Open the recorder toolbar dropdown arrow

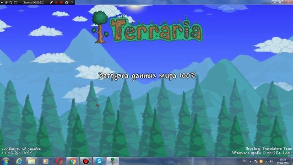coord(2,2)
